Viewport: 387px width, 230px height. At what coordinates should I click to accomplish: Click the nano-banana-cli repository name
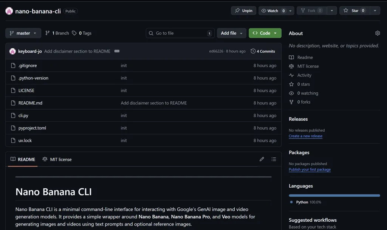pos(38,11)
